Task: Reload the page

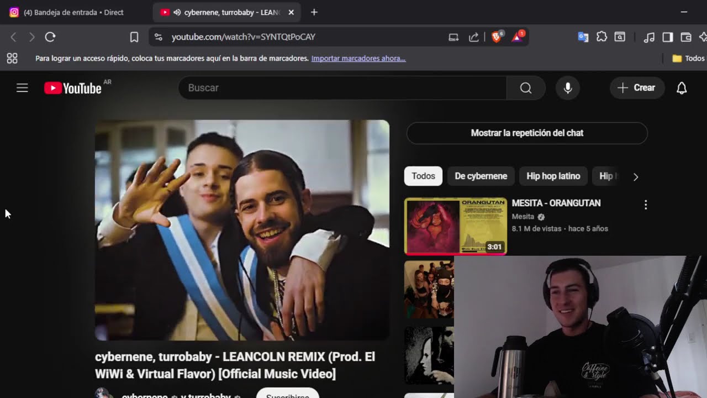Action: pos(50,37)
